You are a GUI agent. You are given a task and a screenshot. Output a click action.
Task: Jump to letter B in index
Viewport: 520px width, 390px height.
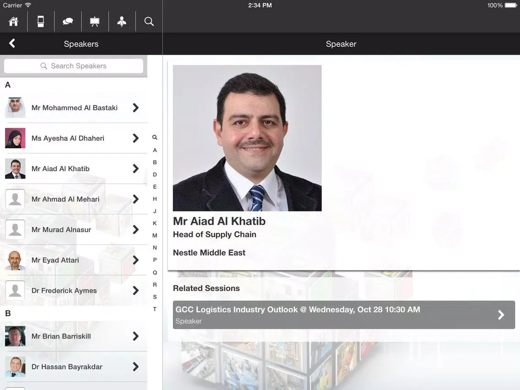coord(155,162)
